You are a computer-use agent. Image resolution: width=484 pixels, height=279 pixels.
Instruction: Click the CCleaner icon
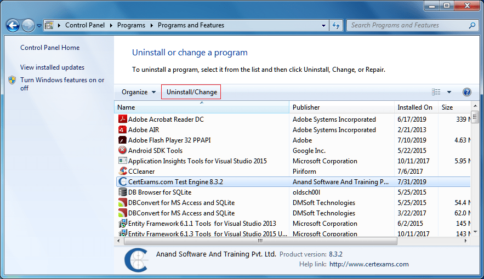[123, 171]
